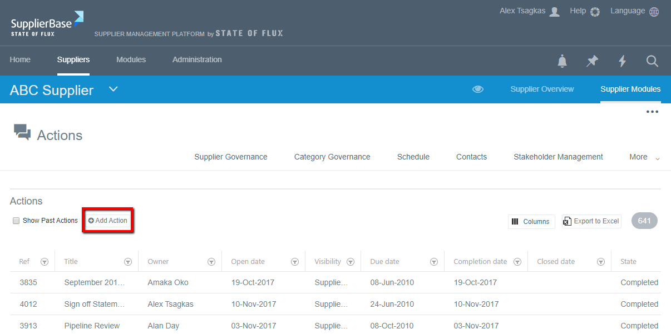The image size is (671, 334).
Task: Open the Due date column filter
Action: click(433, 262)
